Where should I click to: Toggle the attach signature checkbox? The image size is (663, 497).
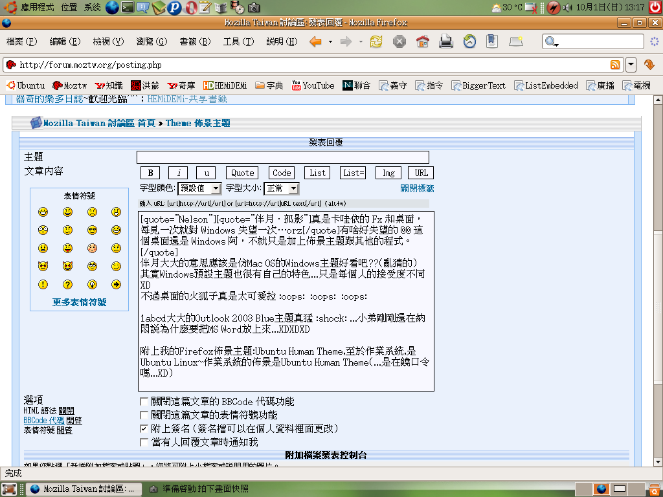[144, 428]
